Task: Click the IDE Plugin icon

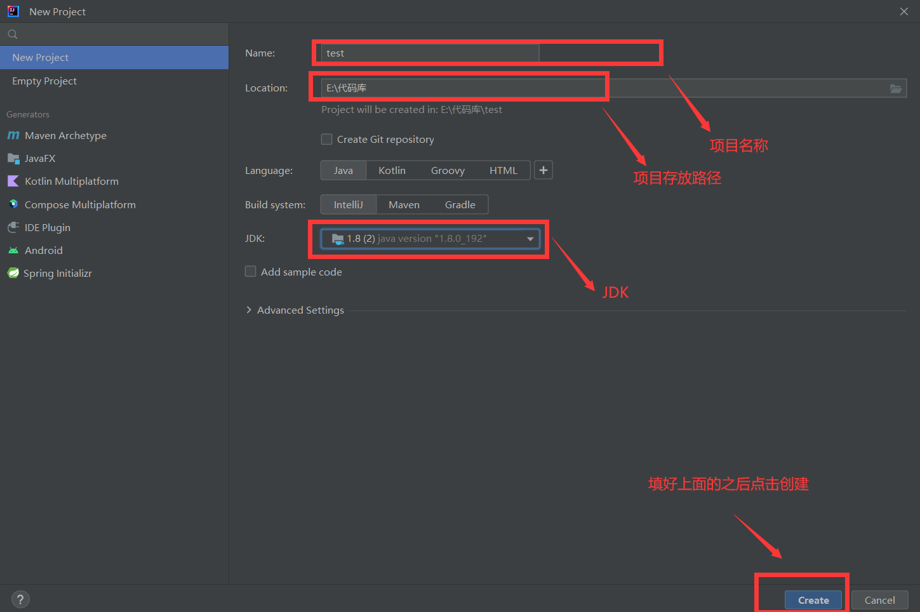Action: click(13, 227)
